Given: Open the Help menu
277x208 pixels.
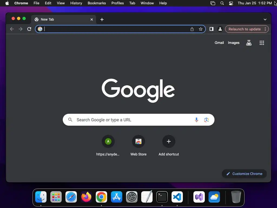Looking at the screenshot, I should coord(163,3).
